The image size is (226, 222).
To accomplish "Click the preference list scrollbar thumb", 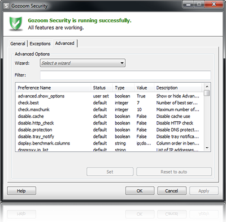I will coord(207,93).
